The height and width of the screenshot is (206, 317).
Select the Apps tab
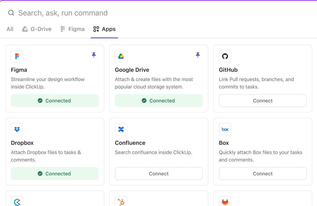[104, 29]
